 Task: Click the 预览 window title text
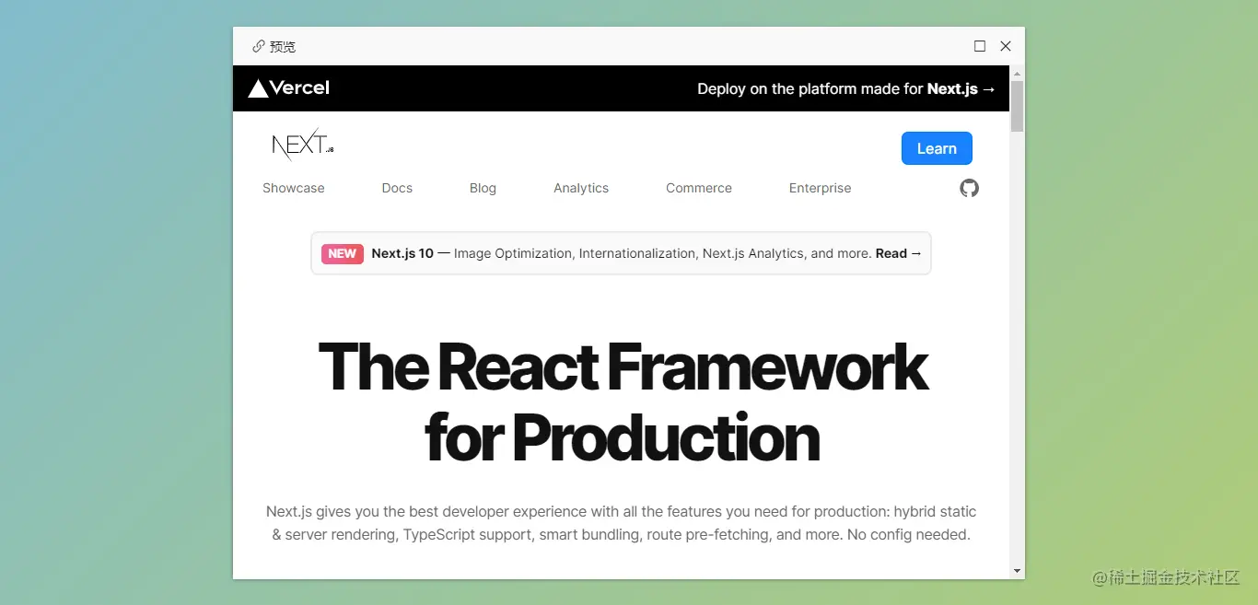pos(283,46)
